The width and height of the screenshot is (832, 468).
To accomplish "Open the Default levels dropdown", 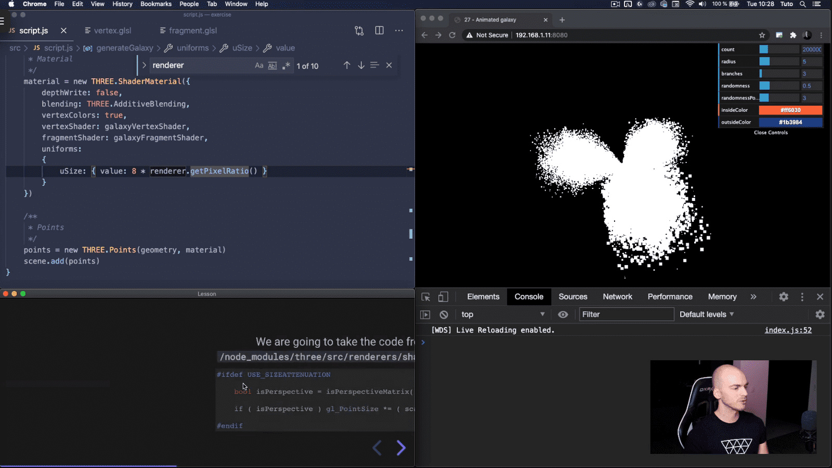I will click(707, 314).
